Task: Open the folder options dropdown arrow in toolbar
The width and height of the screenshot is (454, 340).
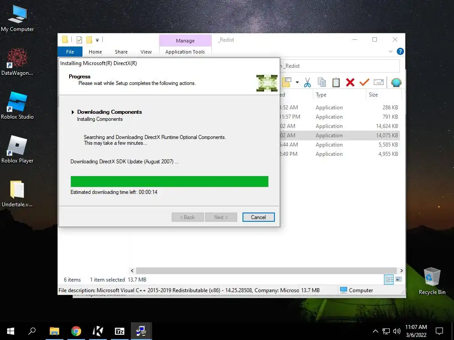Action: [x=297, y=82]
